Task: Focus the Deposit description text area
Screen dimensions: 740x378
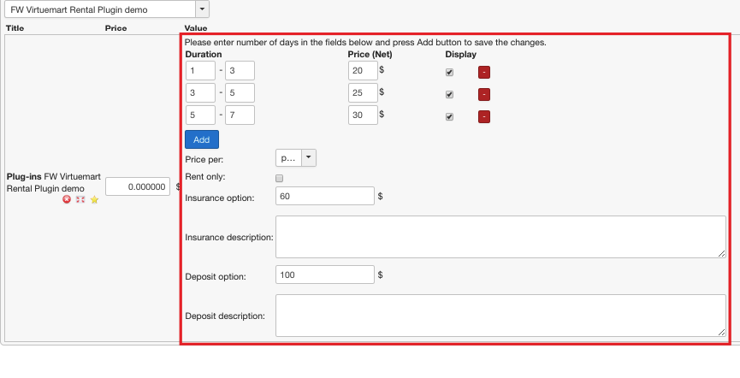Action: tap(500, 316)
